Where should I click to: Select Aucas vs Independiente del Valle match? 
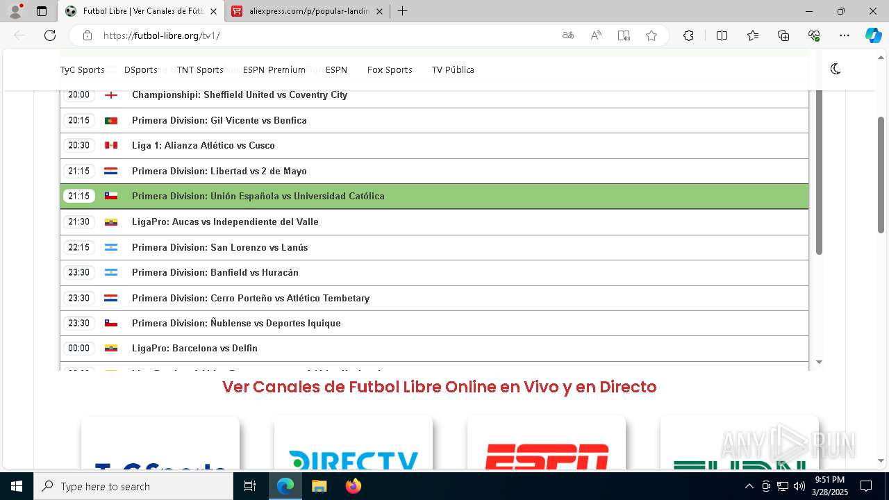pos(434,222)
